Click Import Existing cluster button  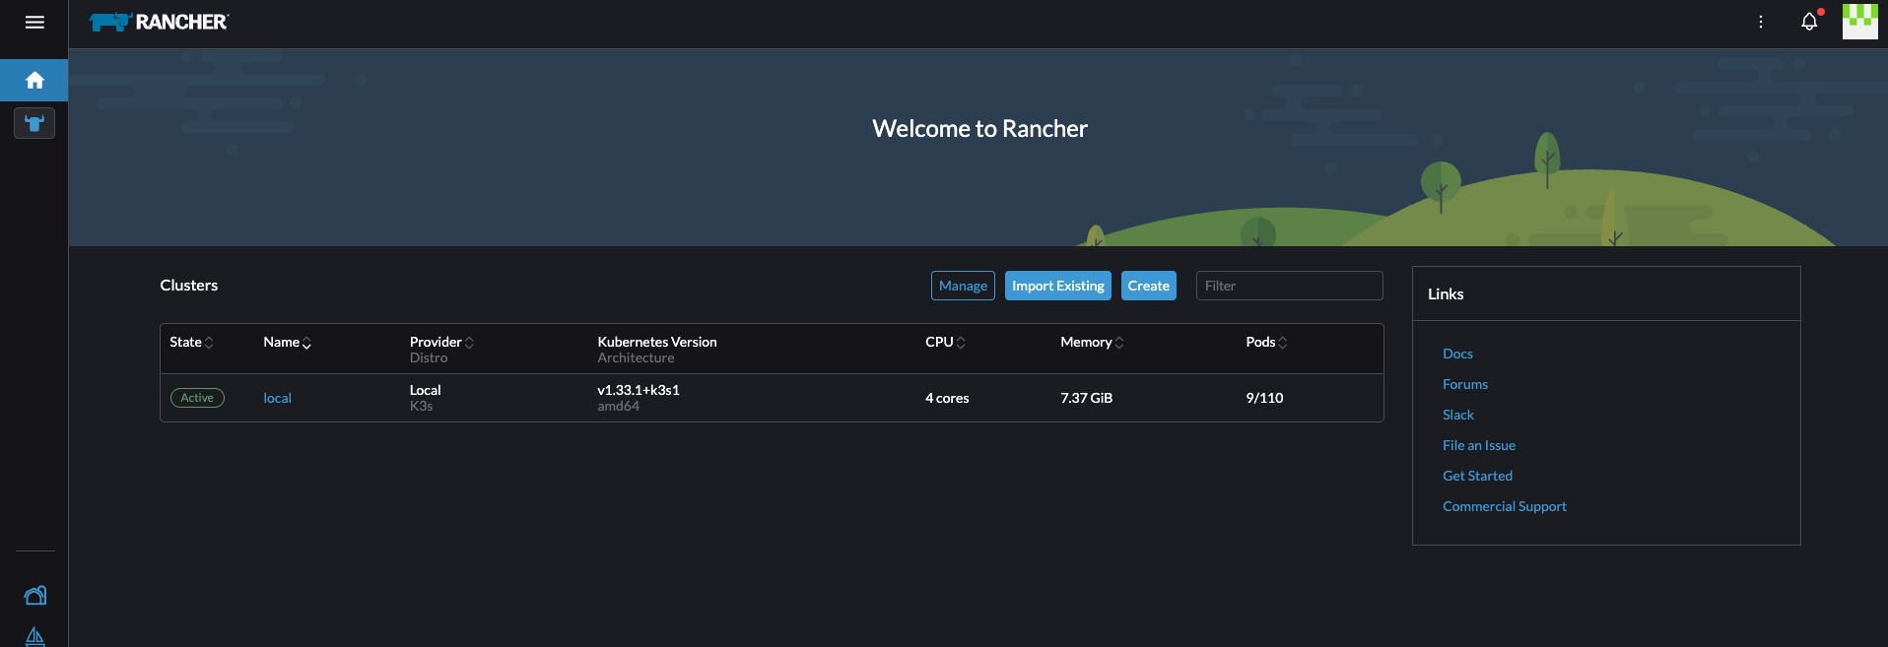[1058, 286]
